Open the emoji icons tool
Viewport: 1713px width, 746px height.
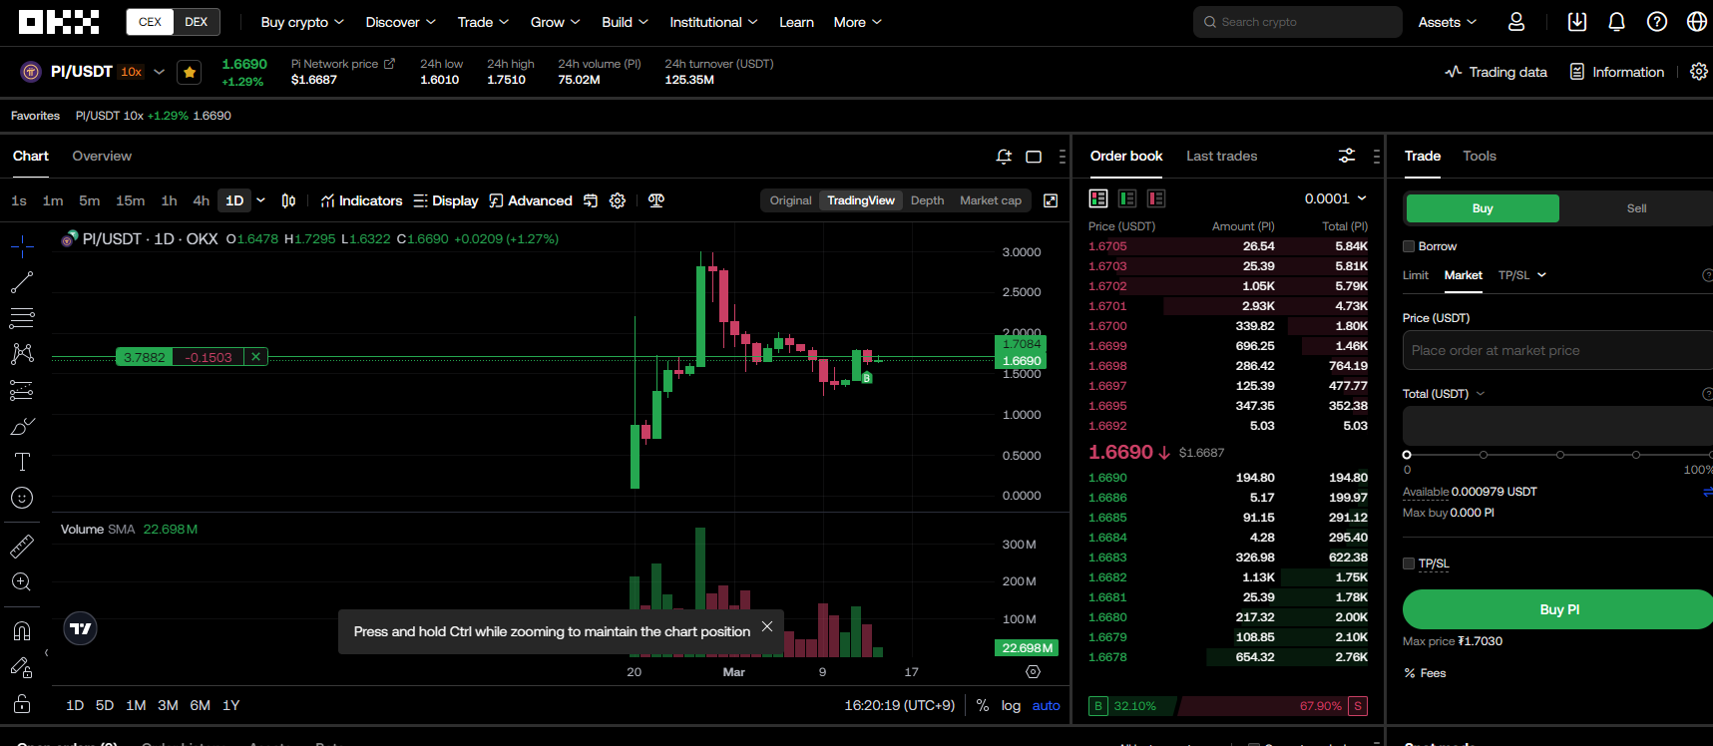[x=22, y=498]
